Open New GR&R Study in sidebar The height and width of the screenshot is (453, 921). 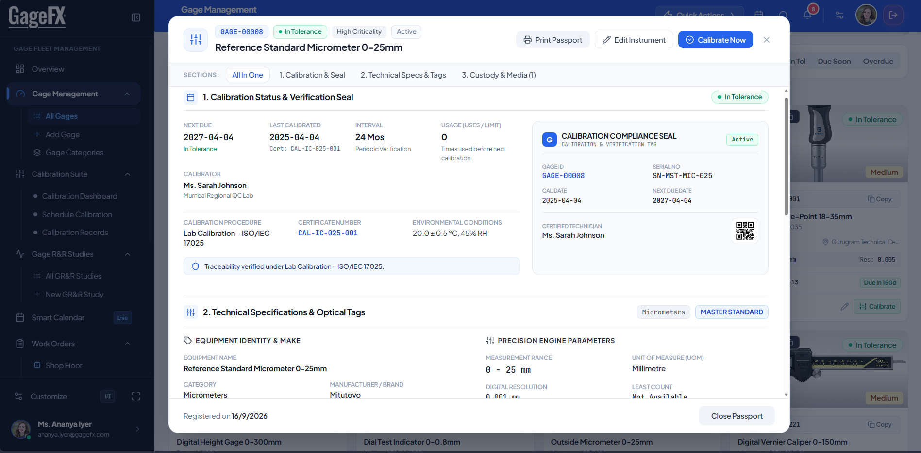(x=74, y=294)
